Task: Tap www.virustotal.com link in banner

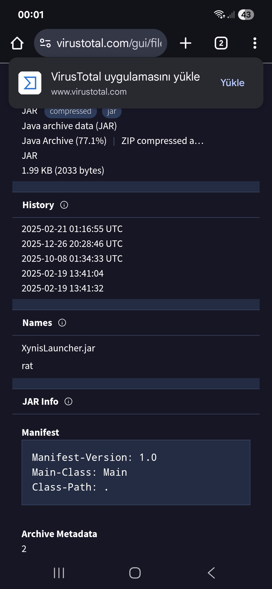Action: point(89,92)
